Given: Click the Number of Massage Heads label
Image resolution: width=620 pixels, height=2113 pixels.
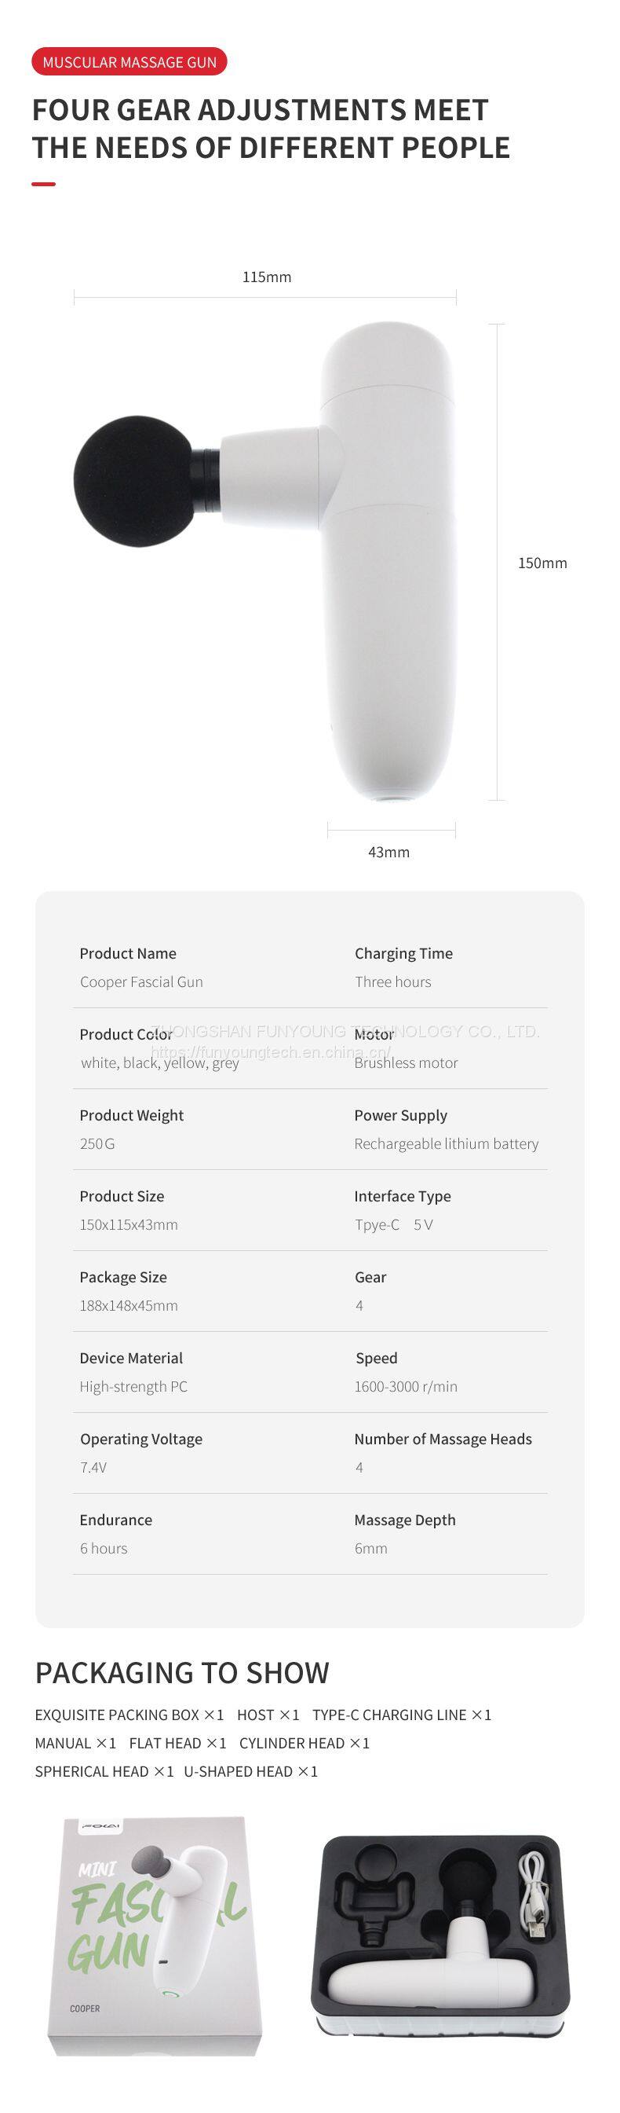Looking at the screenshot, I should (443, 1439).
